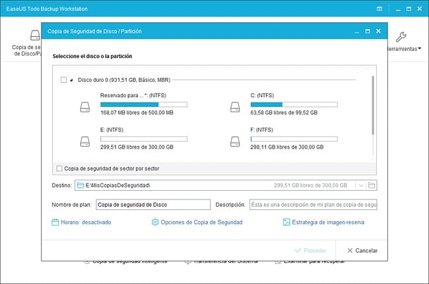
Task: Click the F: partition usage bar
Action: pyautogui.click(x=294, y=139)
